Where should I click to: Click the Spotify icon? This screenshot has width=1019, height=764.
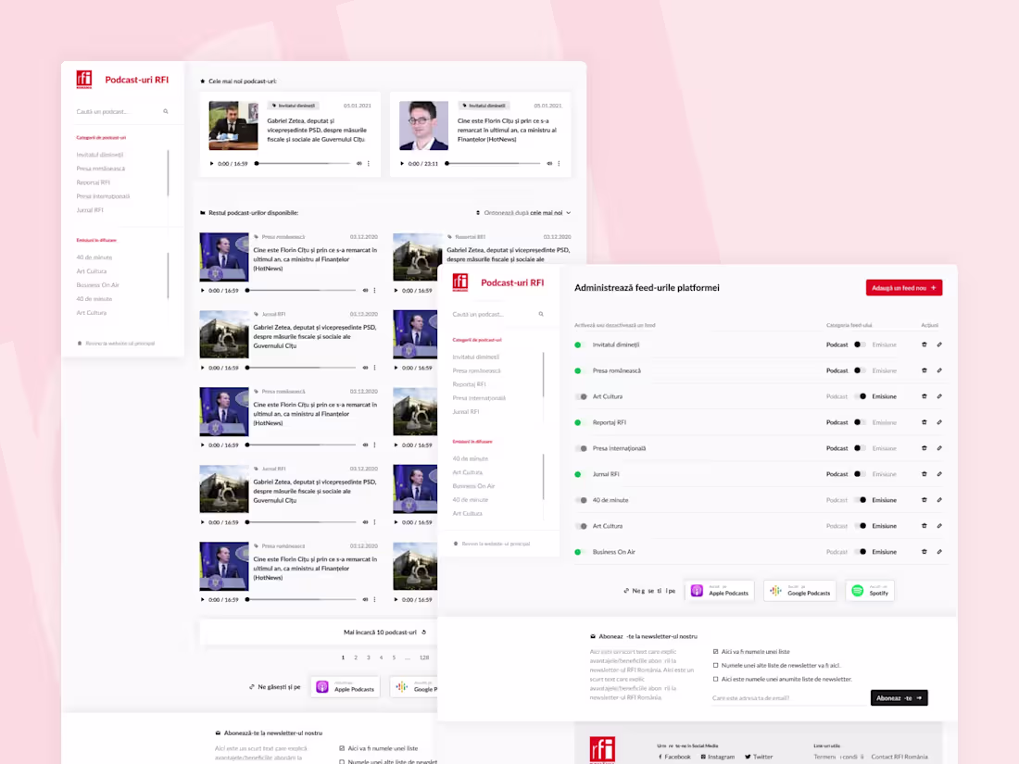click(857, 590)
